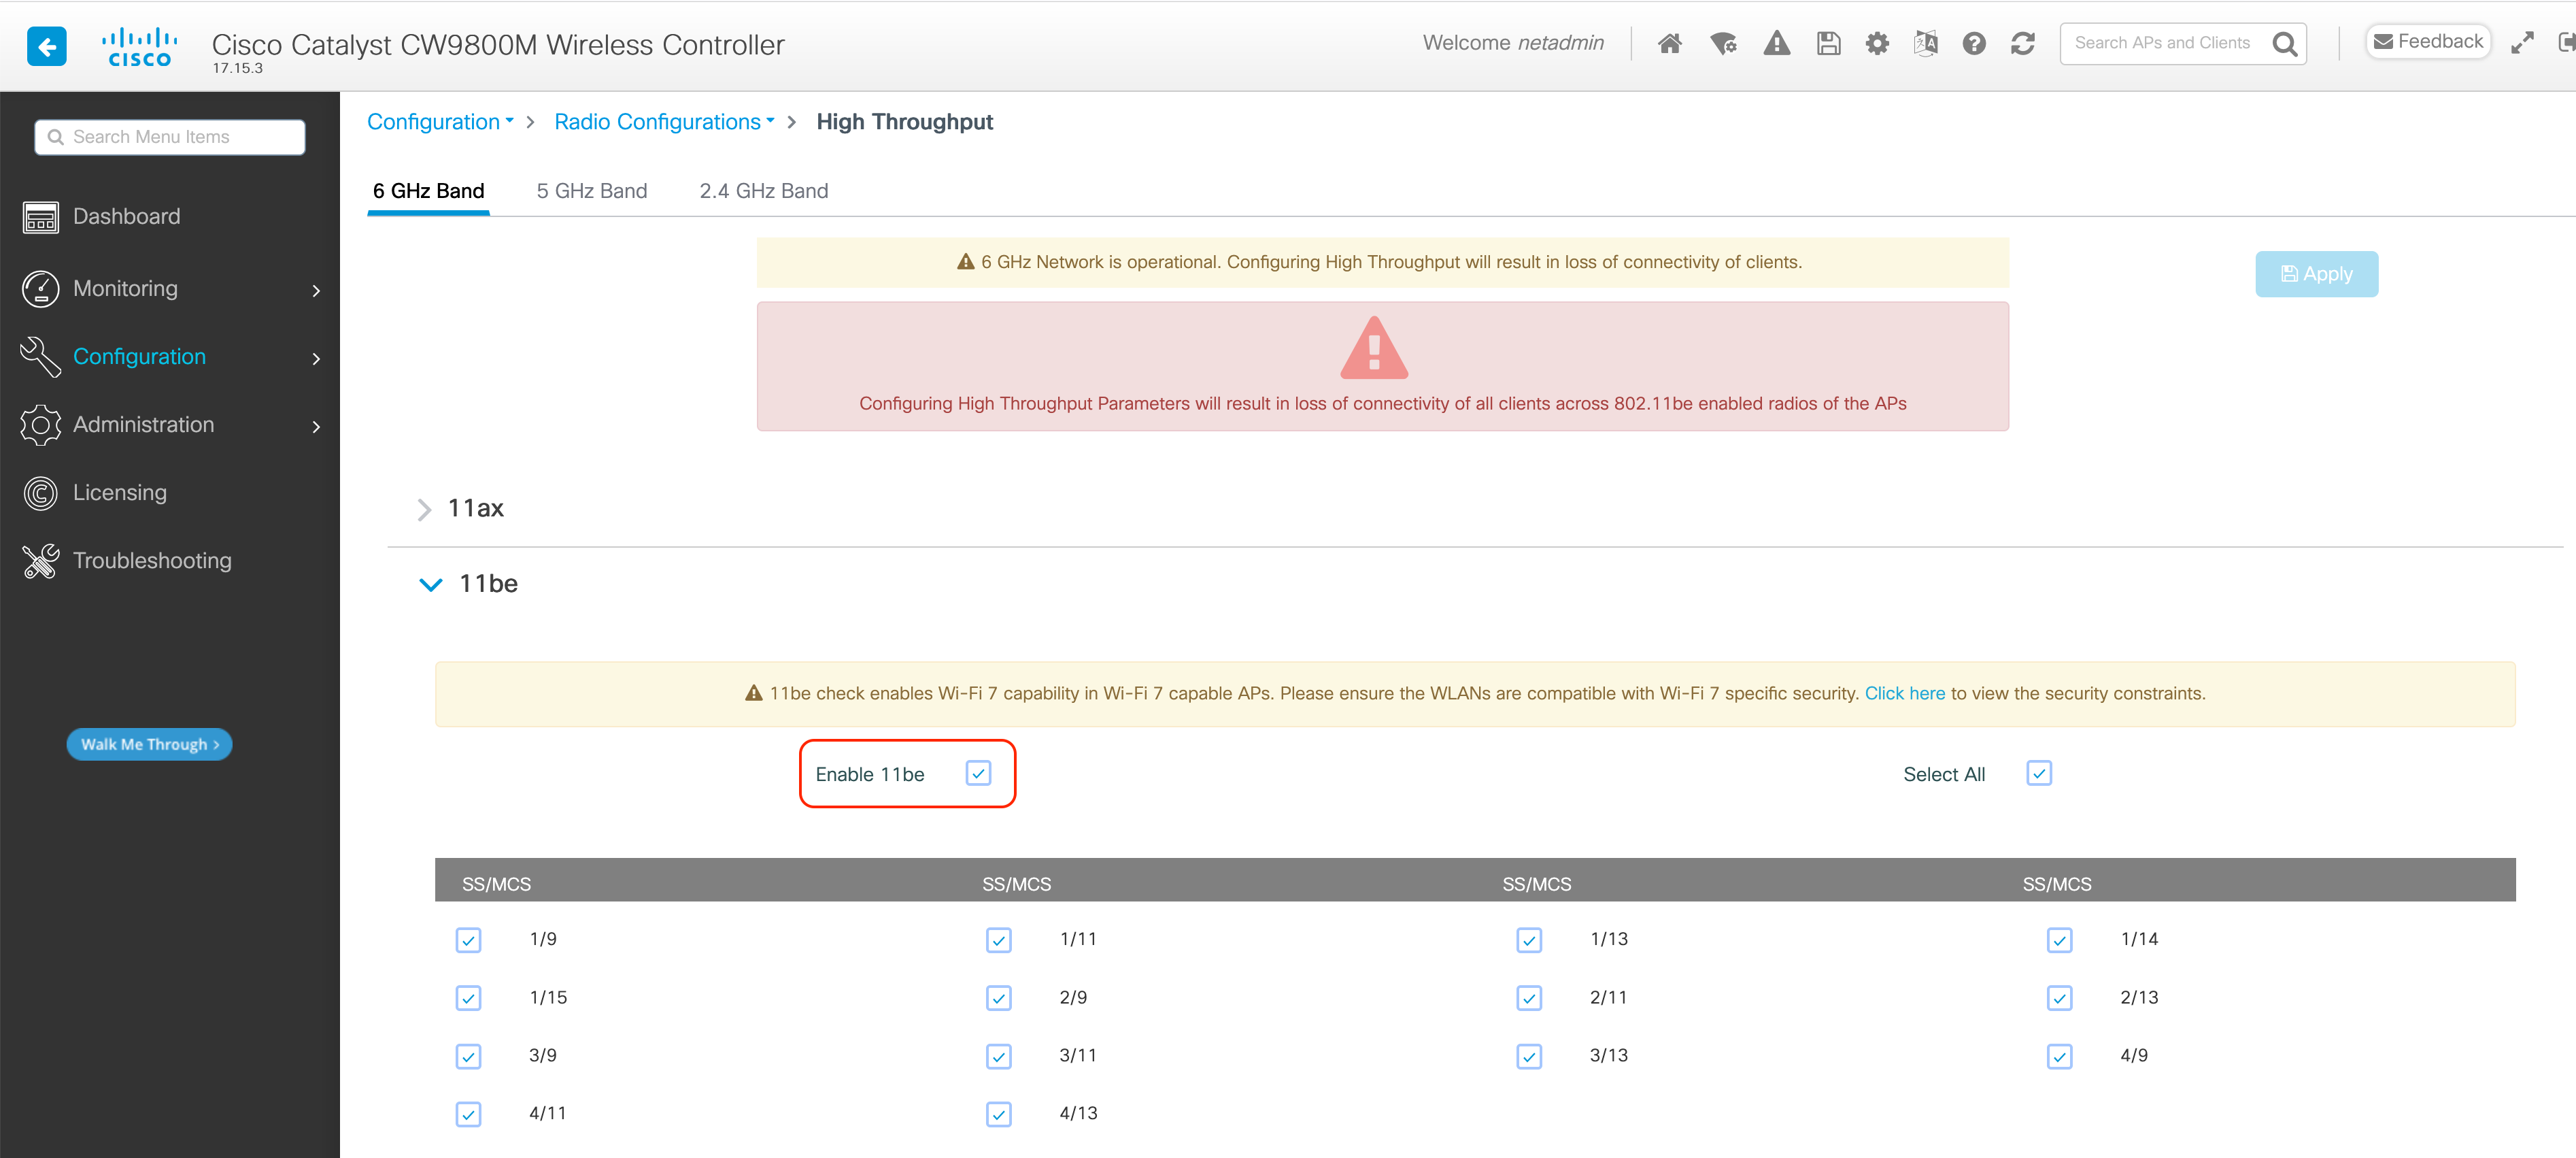
Task: Toggle fullscreen with the expand arrows icon
Action: 2522,43
